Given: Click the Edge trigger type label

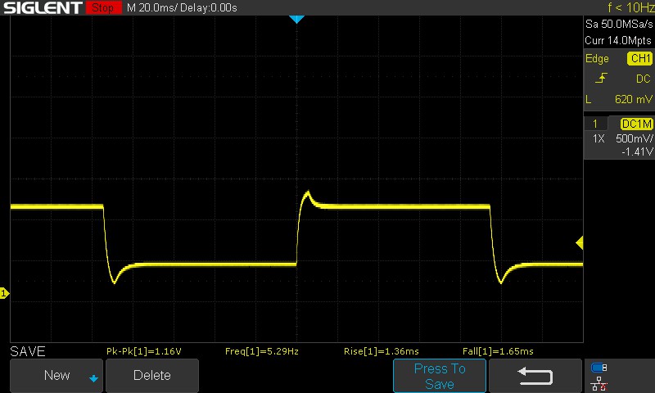Looking at the screenshot, I should 597,58.
